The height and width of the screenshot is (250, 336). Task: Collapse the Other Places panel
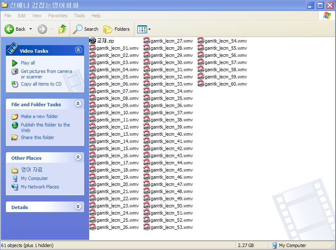(x=78, y=157)
